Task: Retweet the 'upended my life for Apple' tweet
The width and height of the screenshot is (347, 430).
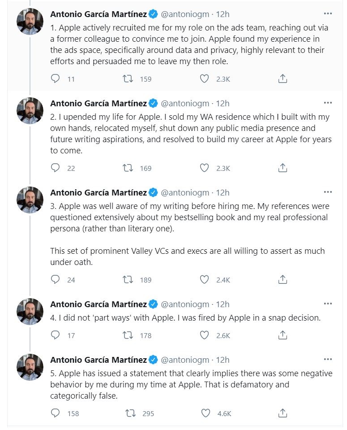Action: coord(128,168)
